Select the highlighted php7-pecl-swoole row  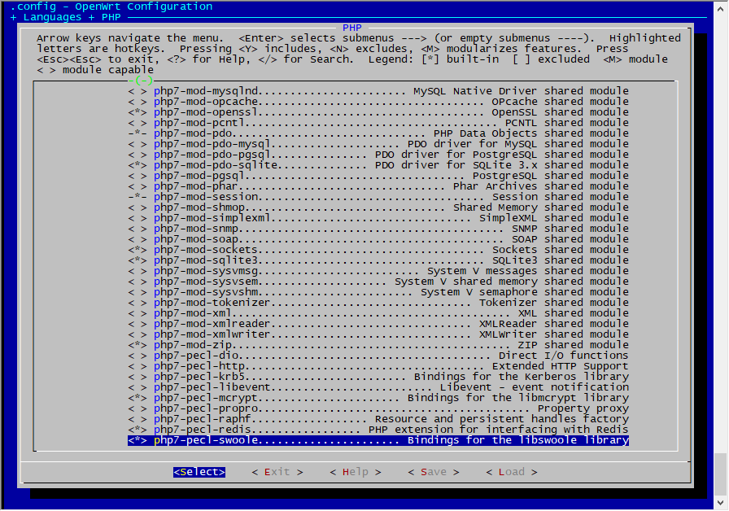pos(378,440)
